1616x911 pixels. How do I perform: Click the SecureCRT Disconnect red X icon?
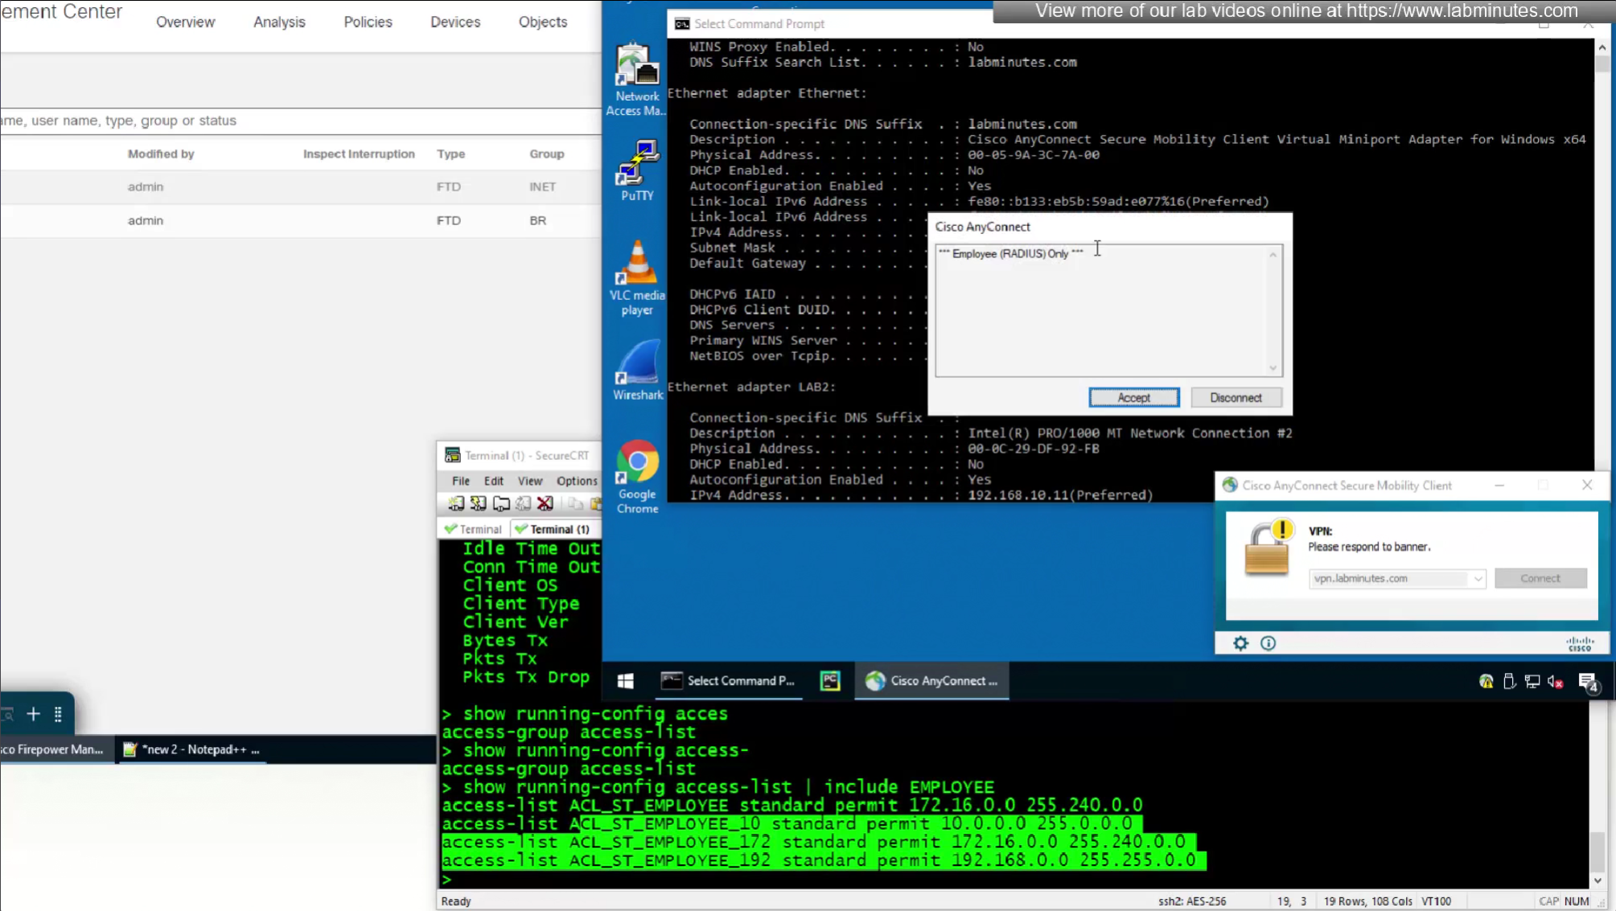tap(545, 503)
